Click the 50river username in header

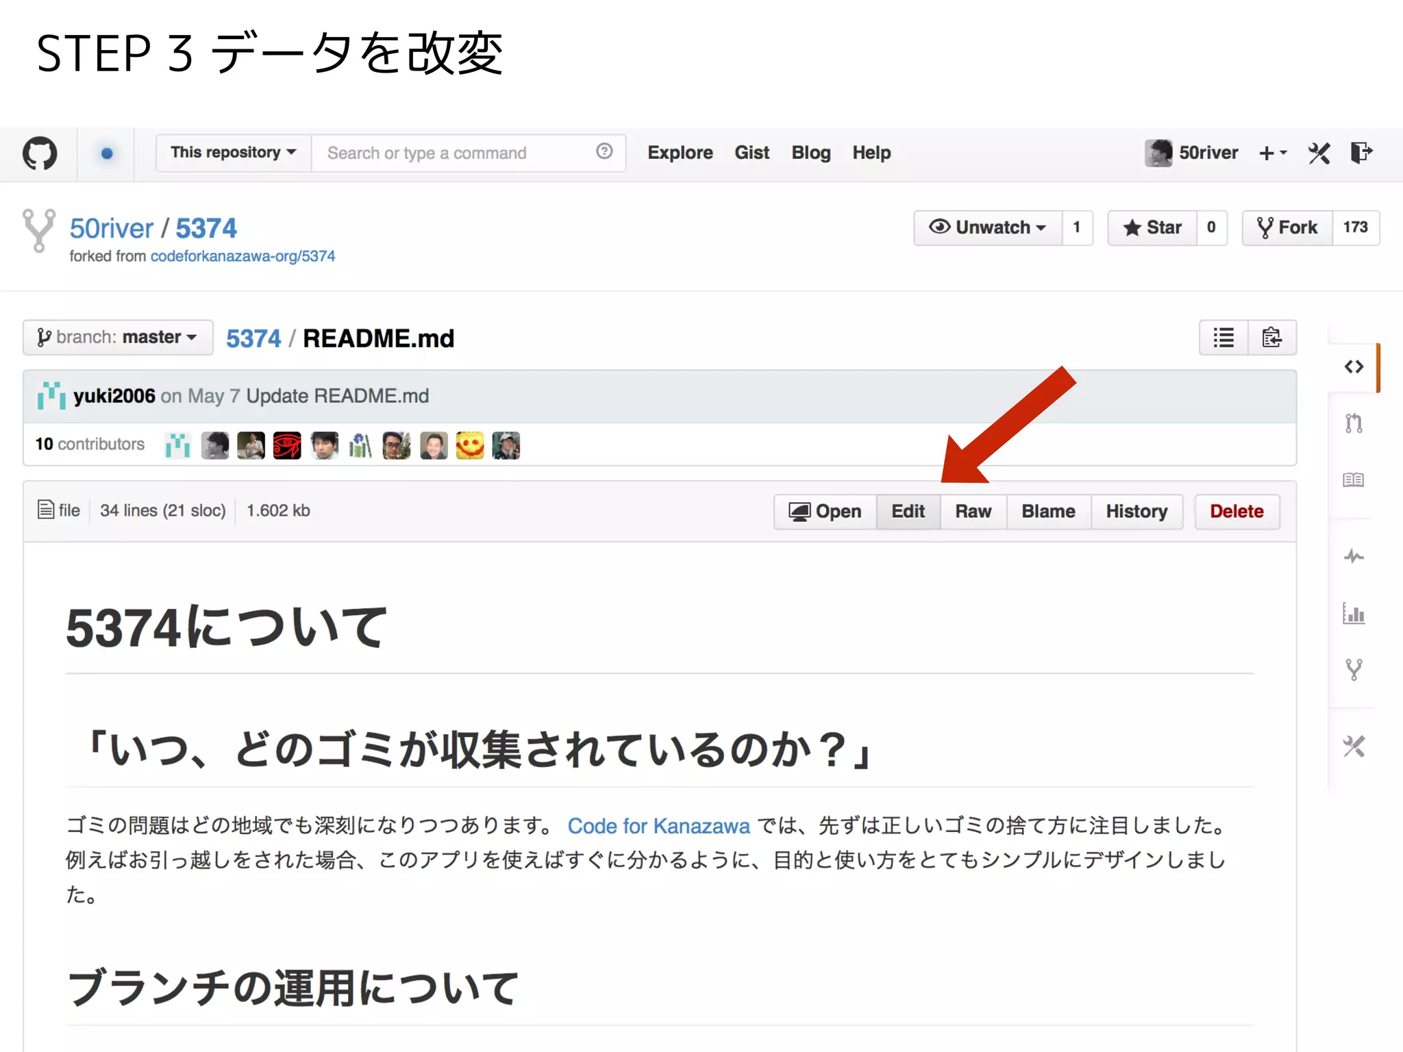coord(1208,153)
